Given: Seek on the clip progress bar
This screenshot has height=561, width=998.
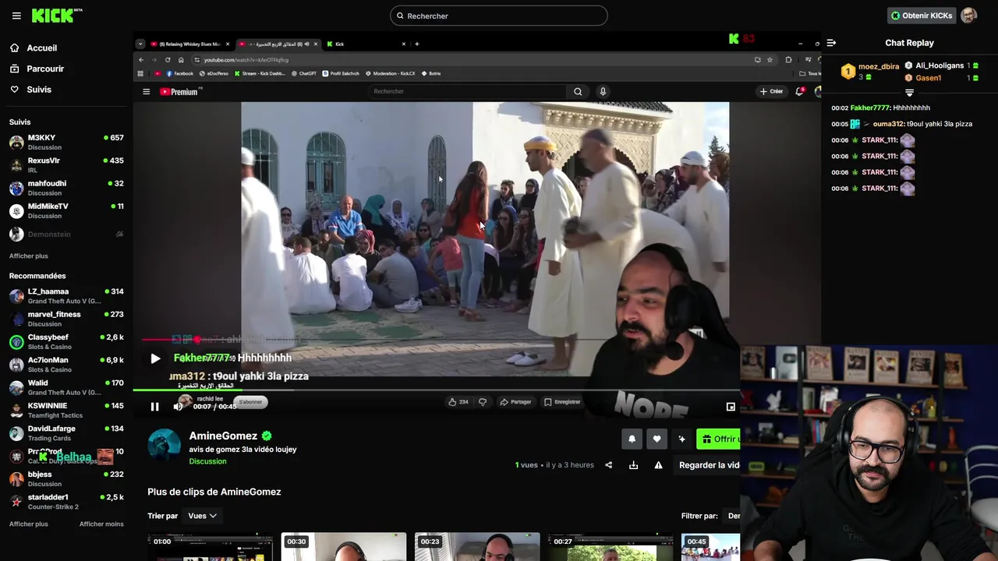Looking at the screenshot, I should [x=437, y=390].
